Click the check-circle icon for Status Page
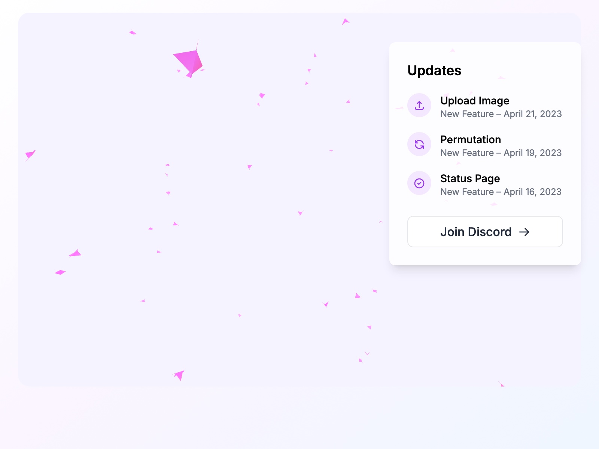The width and height of the screenshot is (599, 449). pyautogui.click(x=419, y=183)
